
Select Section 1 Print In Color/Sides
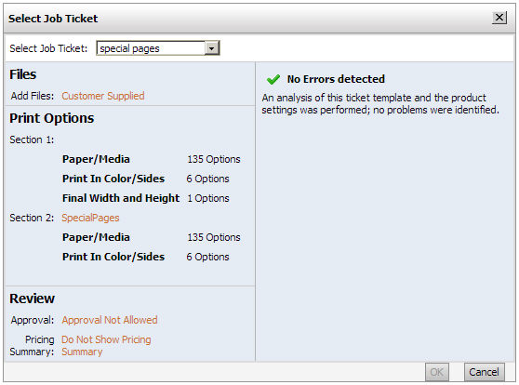coord(113,179)
